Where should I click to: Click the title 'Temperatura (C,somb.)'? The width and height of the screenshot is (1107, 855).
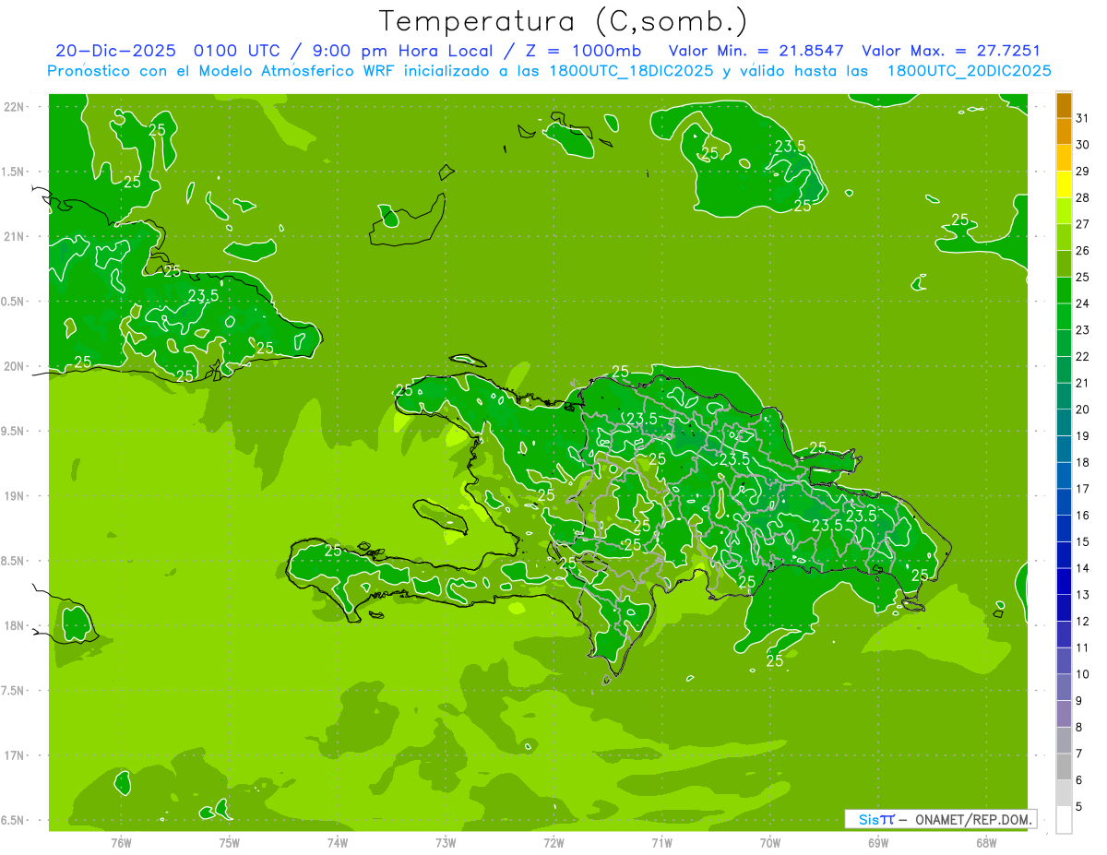point(564,21)
